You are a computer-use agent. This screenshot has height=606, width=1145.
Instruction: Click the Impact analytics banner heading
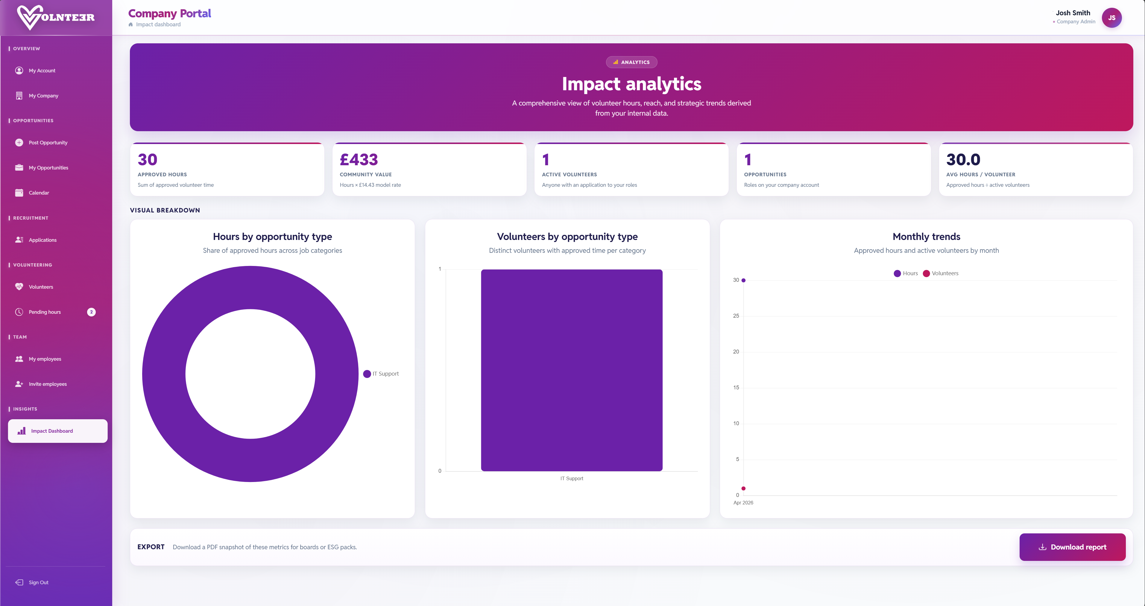(631, 84)
